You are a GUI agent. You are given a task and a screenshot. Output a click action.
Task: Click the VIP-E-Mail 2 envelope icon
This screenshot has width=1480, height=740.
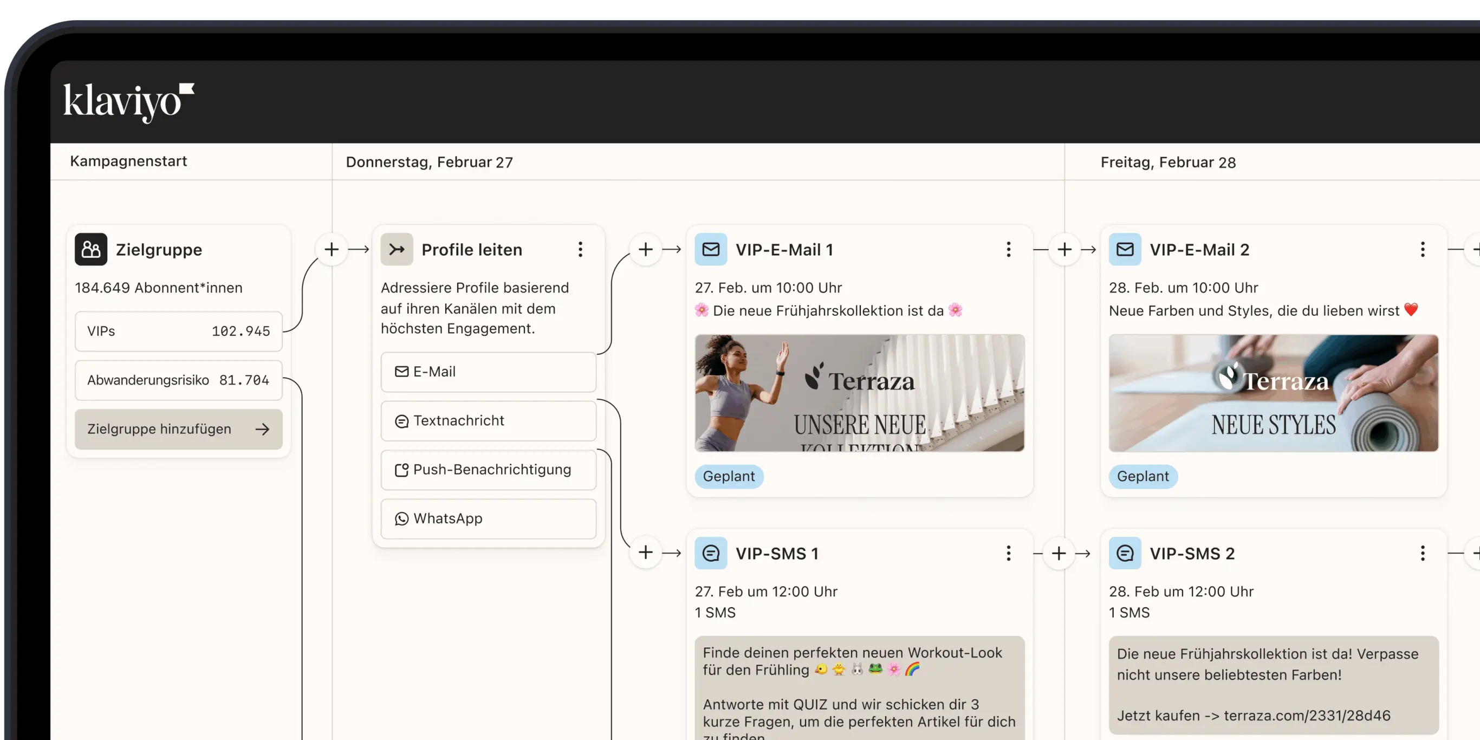tap(1125, 249)
